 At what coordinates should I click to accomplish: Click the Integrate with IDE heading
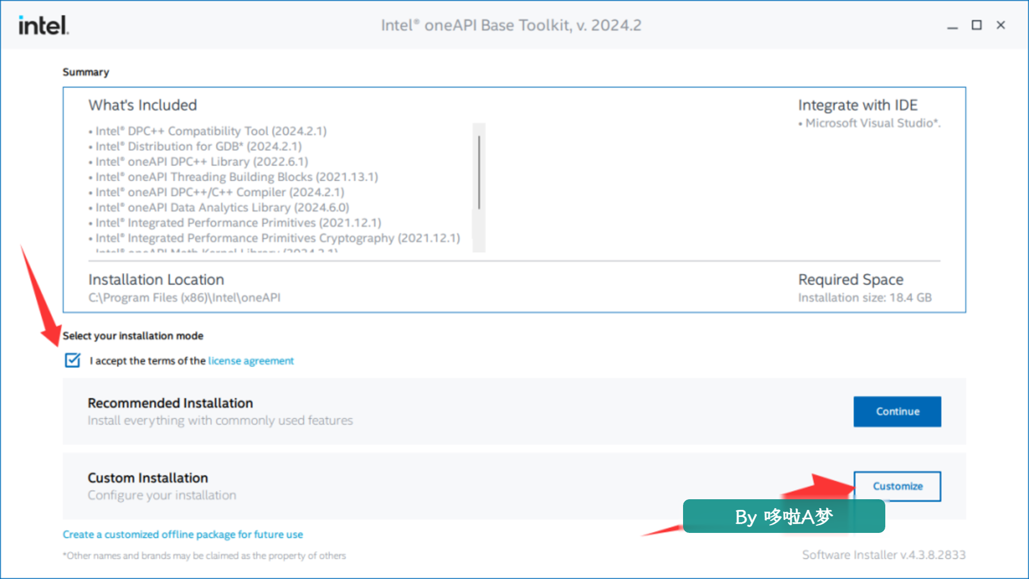[857, 105]
